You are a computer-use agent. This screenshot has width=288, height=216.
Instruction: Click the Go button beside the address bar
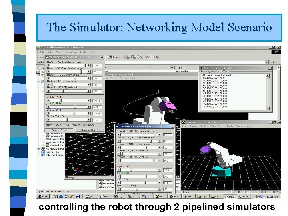275,62
